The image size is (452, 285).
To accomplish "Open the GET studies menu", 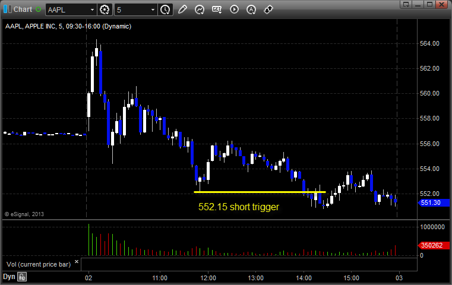I will (217, 9).
